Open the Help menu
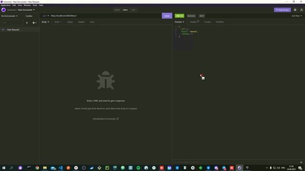The width and height of the screenshot is (305, 171). pyautogui.click(x=41, y=5)
